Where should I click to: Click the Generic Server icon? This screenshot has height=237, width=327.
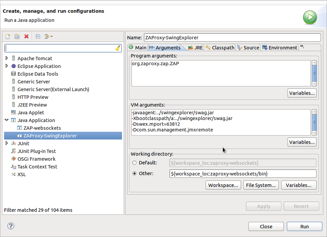click(13, 81)
